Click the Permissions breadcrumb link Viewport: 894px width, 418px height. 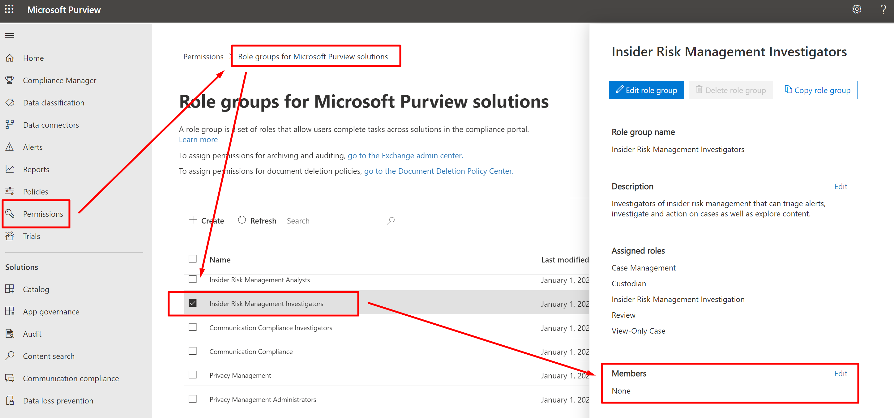(203, 57)
